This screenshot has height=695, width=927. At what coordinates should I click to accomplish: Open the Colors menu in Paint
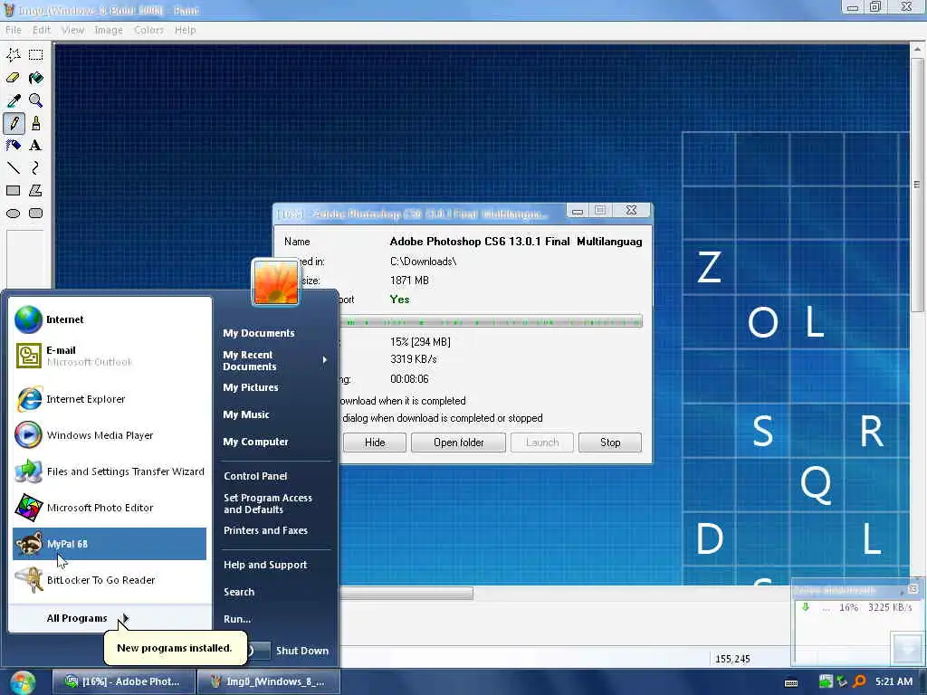tap(148, 30)
